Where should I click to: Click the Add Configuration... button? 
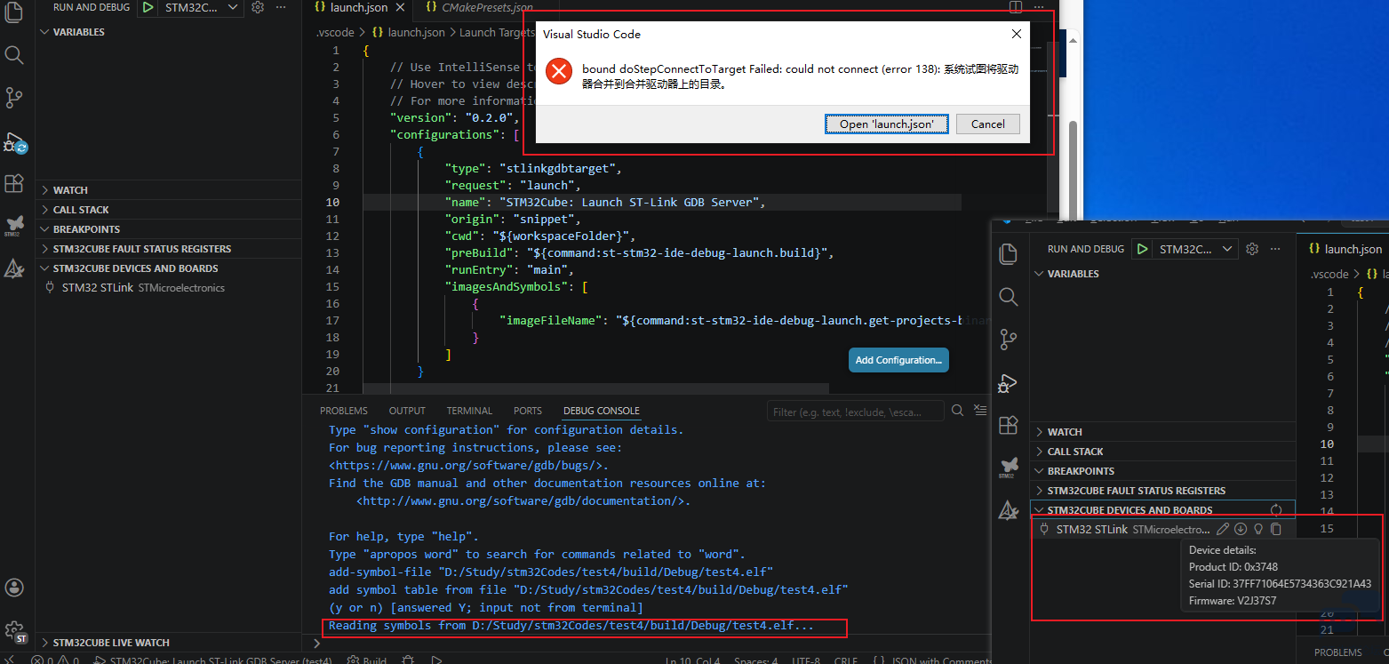coord(898,360)
